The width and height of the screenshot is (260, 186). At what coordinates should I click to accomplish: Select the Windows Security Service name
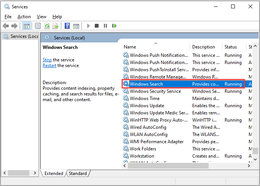tap(155, 91)
